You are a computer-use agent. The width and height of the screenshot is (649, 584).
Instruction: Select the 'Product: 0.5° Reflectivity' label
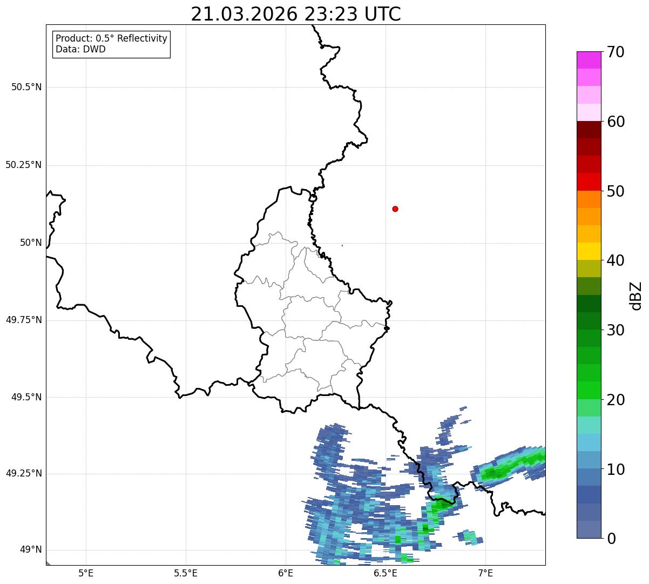tap(111, 39)
